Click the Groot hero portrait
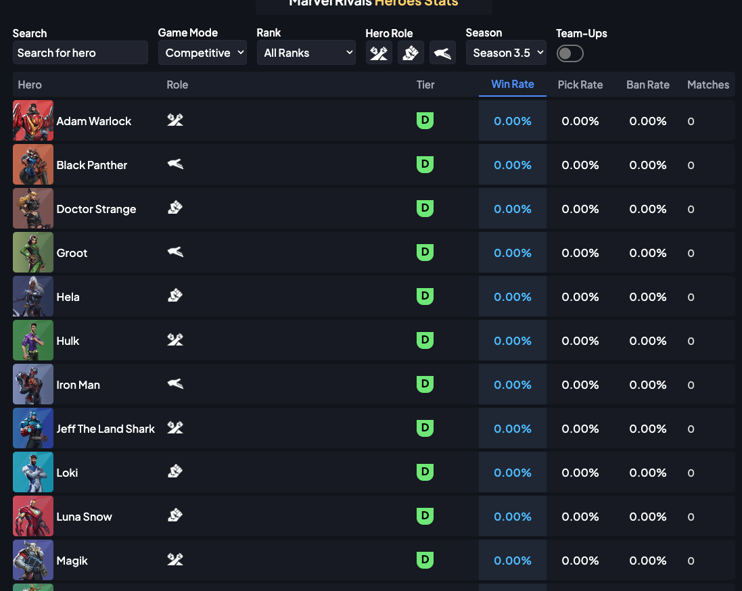 tap(33, 253)
